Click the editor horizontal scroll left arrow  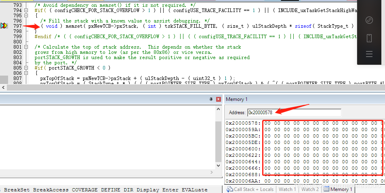4,87
